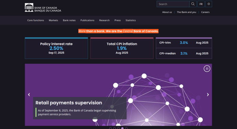Screen dimensions: 237x129
Task: Click the search magnifier icon
Action: (x=193, y=4)
